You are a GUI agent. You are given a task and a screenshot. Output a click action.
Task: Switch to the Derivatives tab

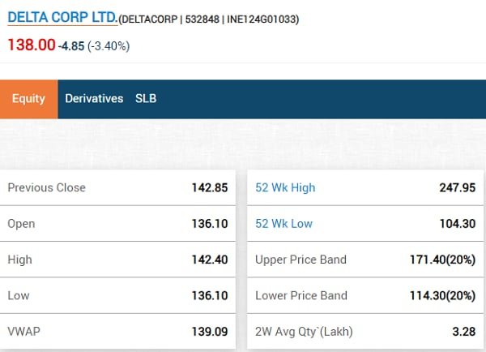click(x=94, y=99)
